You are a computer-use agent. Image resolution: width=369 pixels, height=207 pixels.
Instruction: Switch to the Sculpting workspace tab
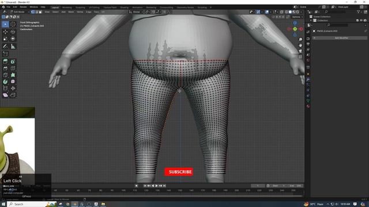tap(80, 7)
